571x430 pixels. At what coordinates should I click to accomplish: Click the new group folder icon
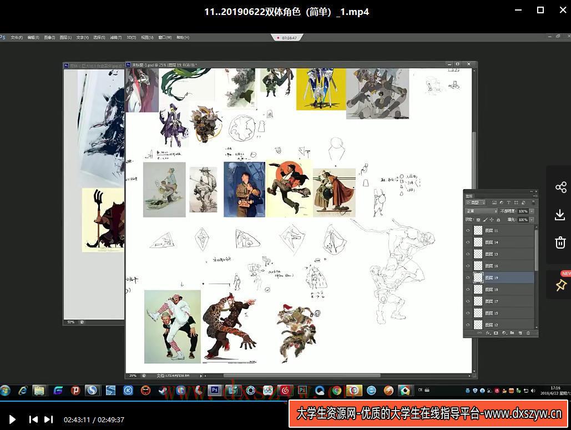(512, 333)
